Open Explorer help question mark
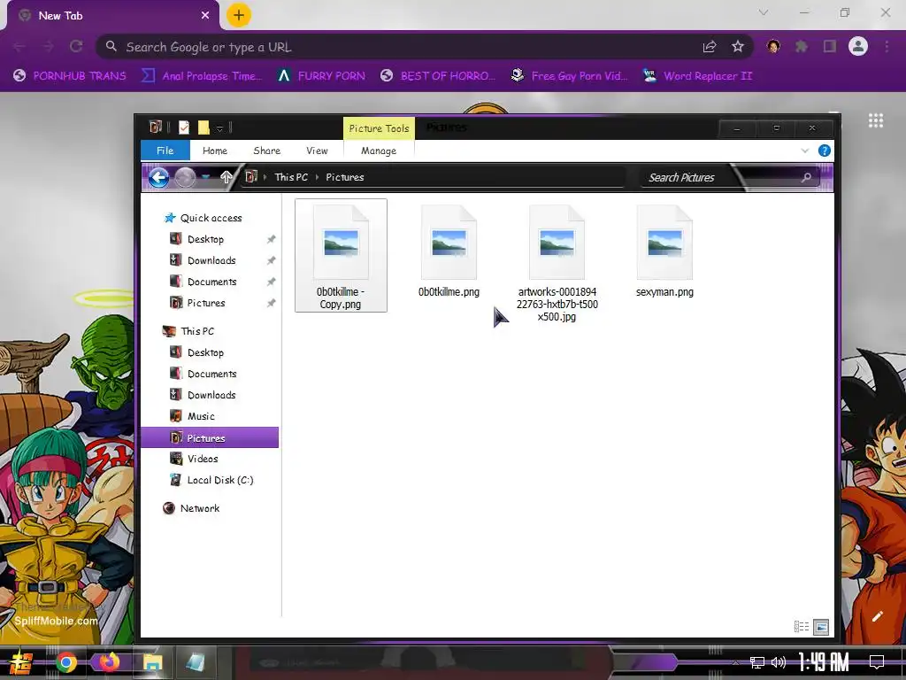This screenshot has height=680, width=906. (825, 151)
